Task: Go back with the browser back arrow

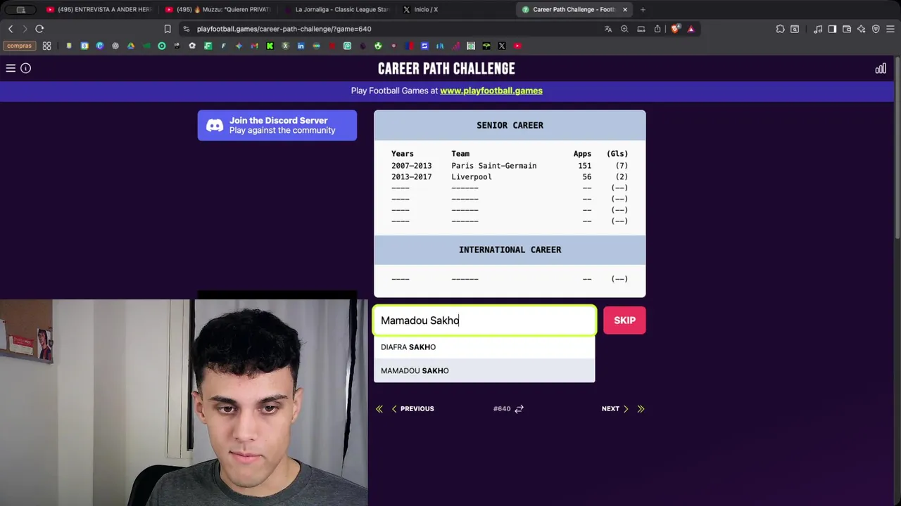Action: pyautogui.click(x=11, y=29)
